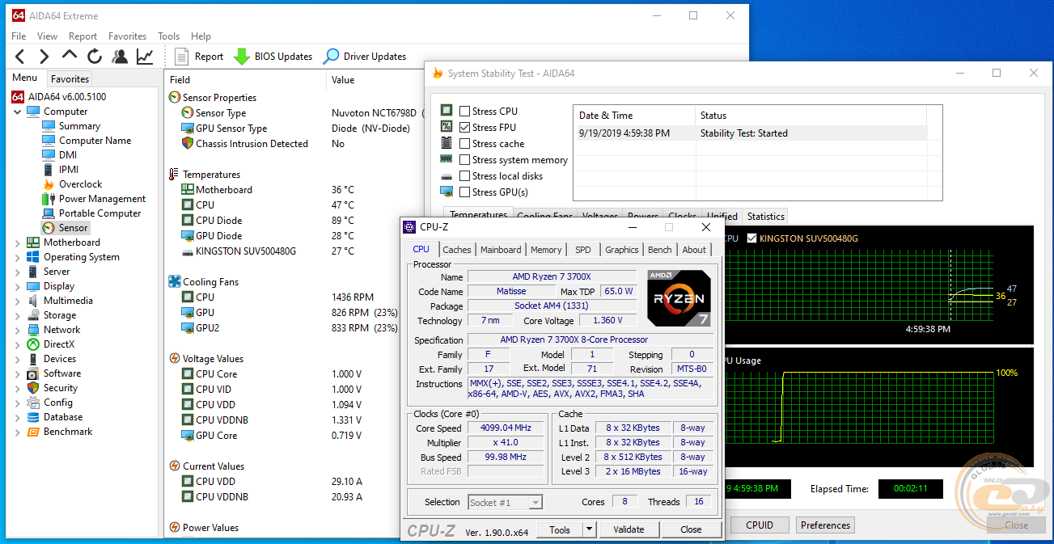Image resolution: width=1054 pixels, height=544 pixels.
Task: Expand the Operating System tree node
Action: 18,257
